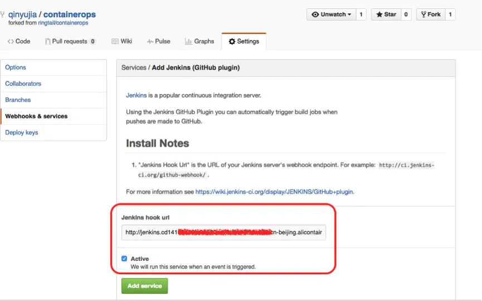
Task: Click the Jenkins hook url input field
Action: click(x=223, y=232)
